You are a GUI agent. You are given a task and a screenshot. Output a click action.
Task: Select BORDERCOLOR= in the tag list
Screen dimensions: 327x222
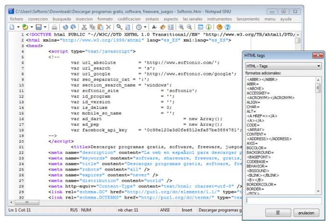pos(261,184)
